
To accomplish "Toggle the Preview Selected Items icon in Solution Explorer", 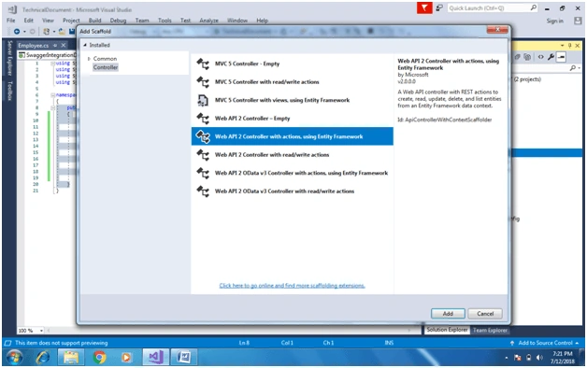I will click(561, 57).
